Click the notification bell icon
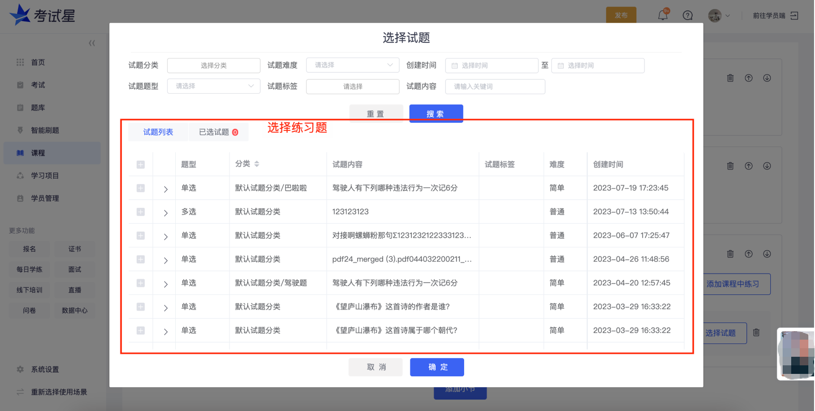 pos(663,15)
